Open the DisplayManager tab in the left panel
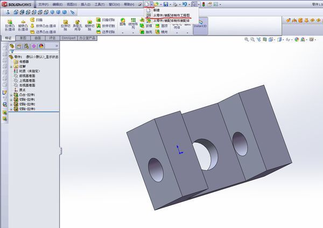This screenshot has width=323, height=228. 41,46
